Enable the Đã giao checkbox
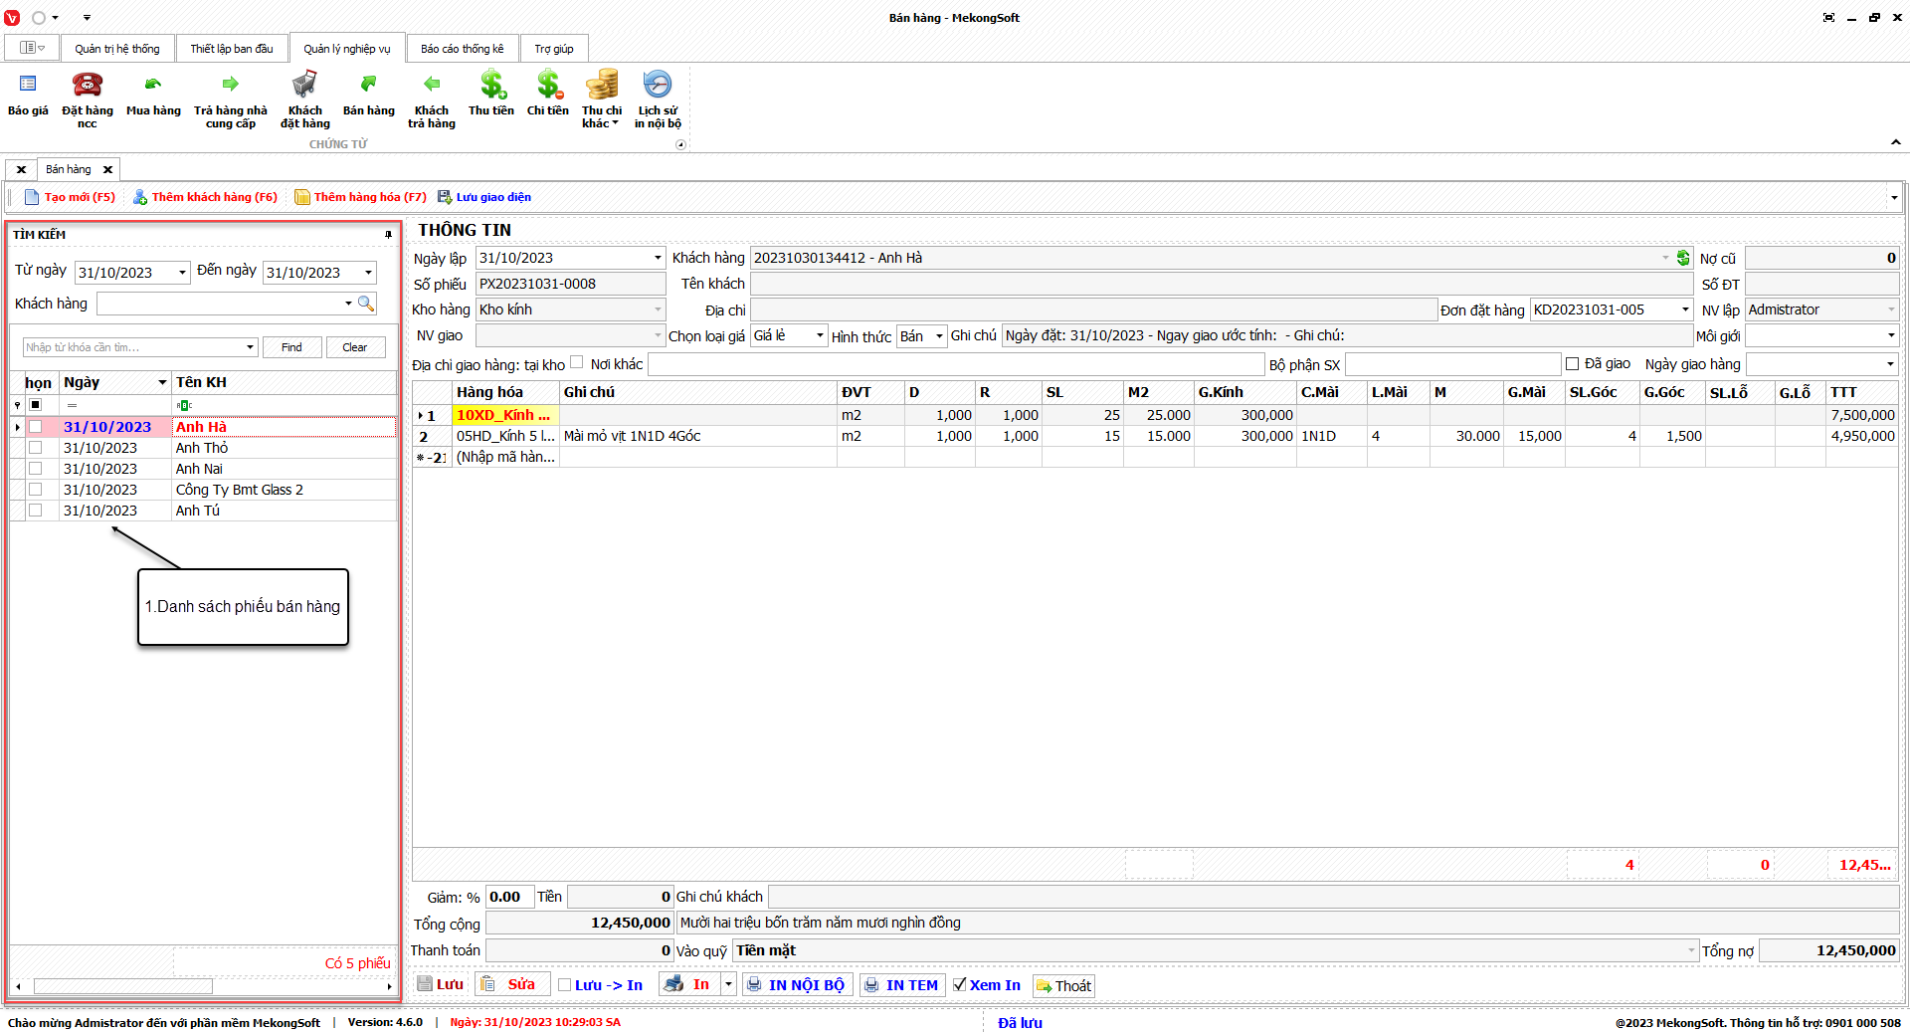Image resolution: width=1910 pixels, height=1033 pixels. click(1573, 364)
